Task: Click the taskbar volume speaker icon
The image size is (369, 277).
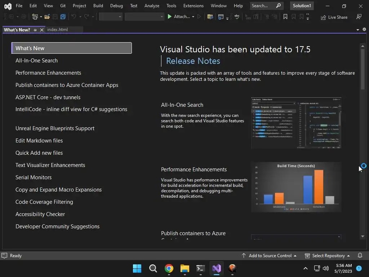Action: pyautogui.click(x=326, y=268)
